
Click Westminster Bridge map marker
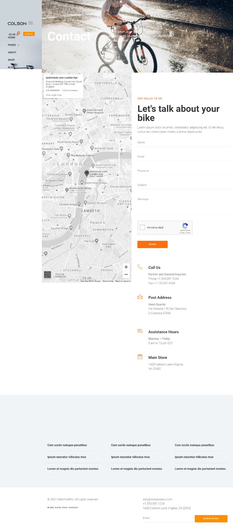click(82, 182)
